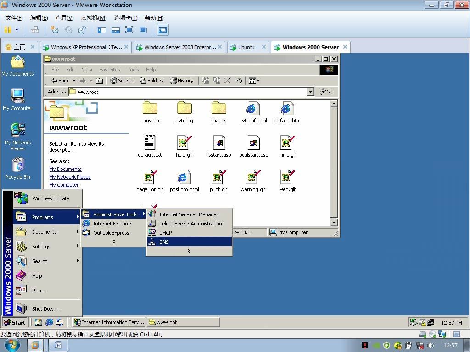Select the _vti_inf.html file
The width and height of the screenshot is (470, 352).
pos(253,112)
